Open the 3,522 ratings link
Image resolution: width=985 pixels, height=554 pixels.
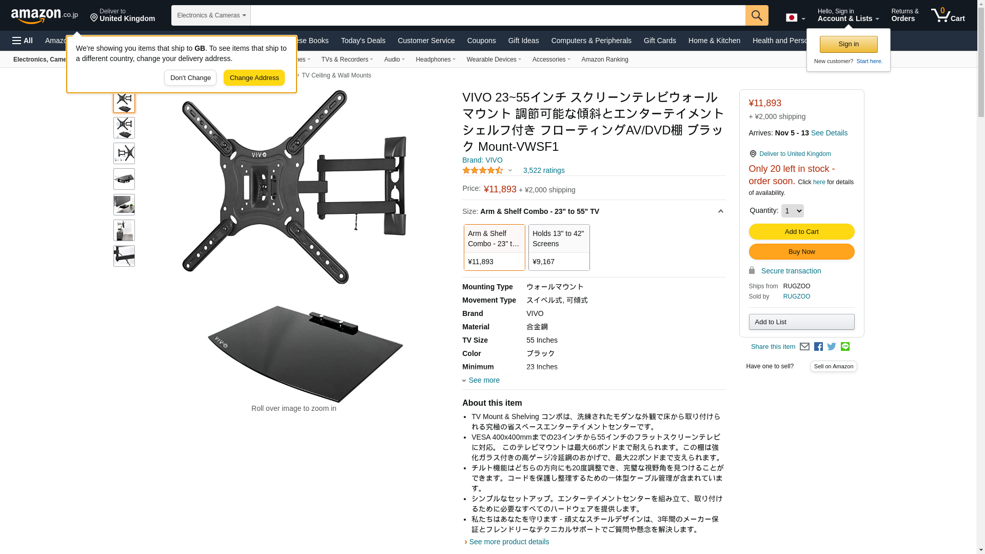click(544, 170)
